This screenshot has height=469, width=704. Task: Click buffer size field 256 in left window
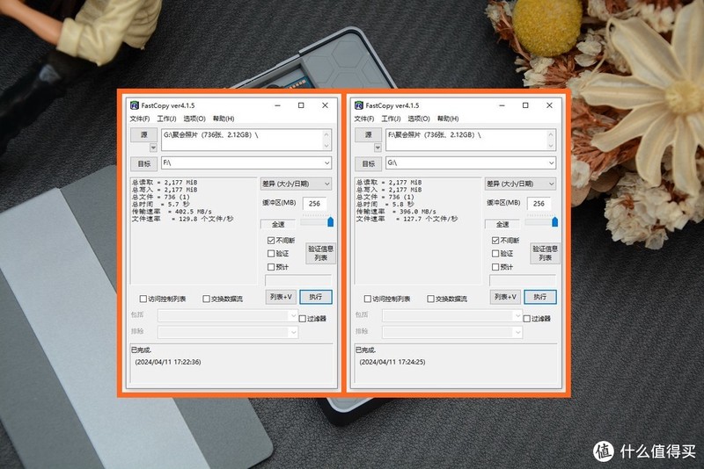pos(314,204)
